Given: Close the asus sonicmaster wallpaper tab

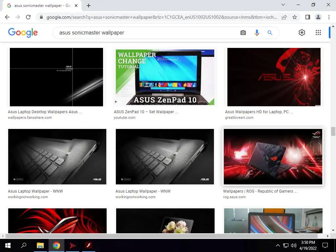Looking at the screenshot, I should [x=76, y=6].
